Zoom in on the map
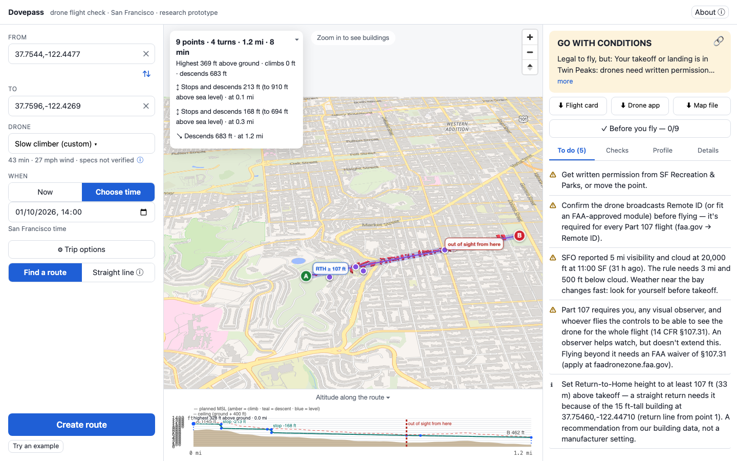The height and width of the screenshot is (461, 737). [x=530, y=37]
